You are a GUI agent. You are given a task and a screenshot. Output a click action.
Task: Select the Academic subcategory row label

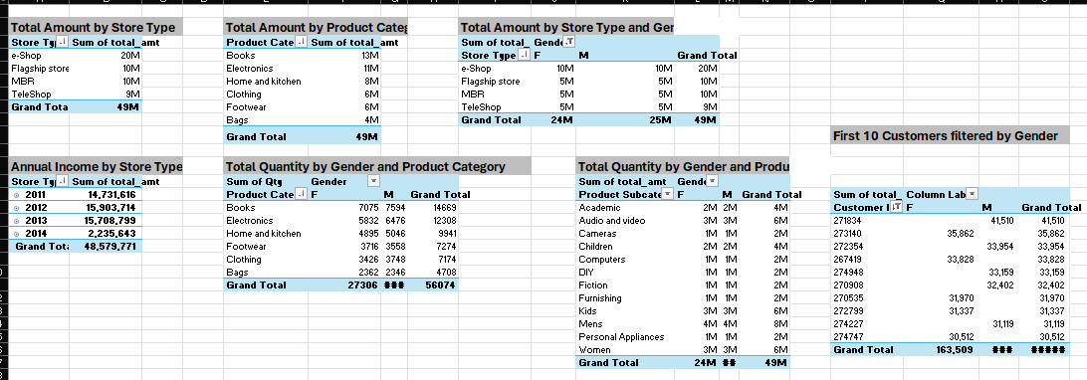pos(624,208)
